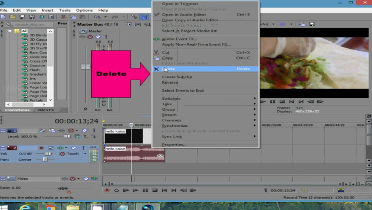Image resolution: width=372 pixels, height=210 pixels.
Task: Click the Undo toolbar icon
Action: pos(97,17)
